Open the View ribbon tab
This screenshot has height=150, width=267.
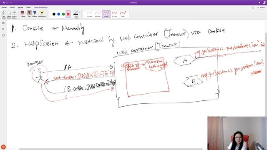pos(28,7)
